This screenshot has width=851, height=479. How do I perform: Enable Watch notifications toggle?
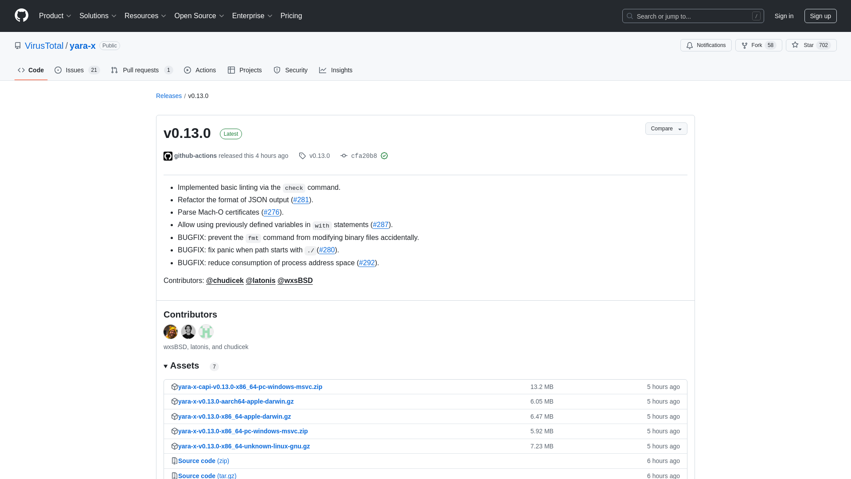[x=706, y=45]
